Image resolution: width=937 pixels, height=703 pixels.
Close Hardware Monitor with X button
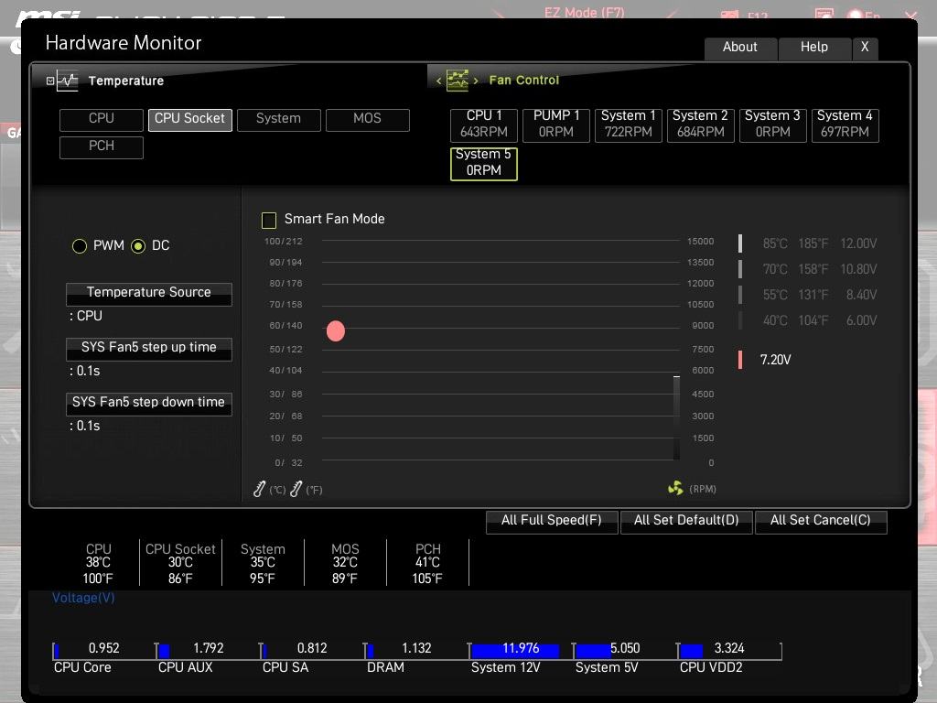point(865,48)
